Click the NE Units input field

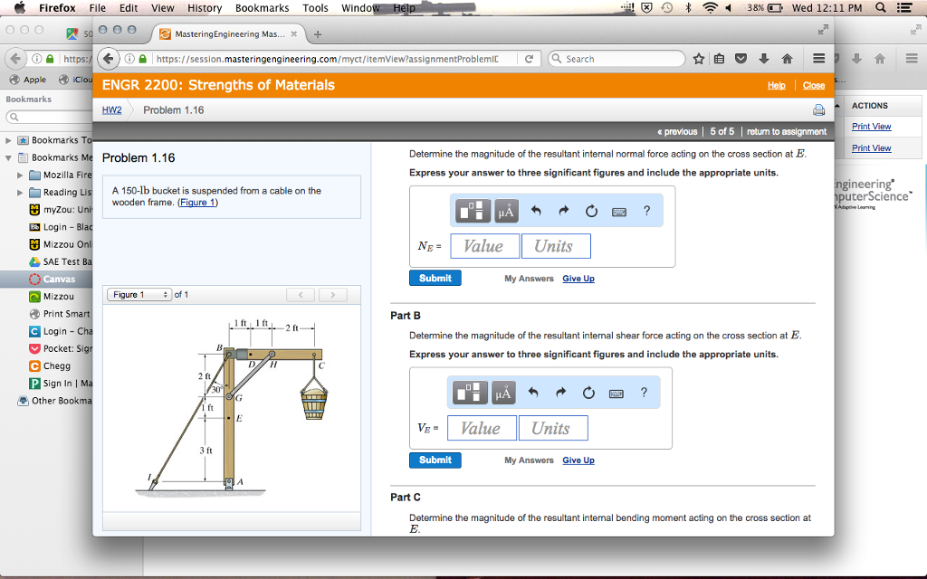[x=556, y=246]
